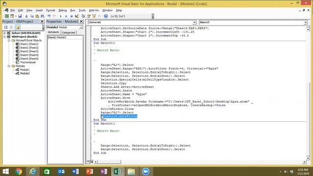The width and height of the screenshot is (313, 176).
Task: Collapse the Microsoft Excel Objects folder
Action: 9,40
